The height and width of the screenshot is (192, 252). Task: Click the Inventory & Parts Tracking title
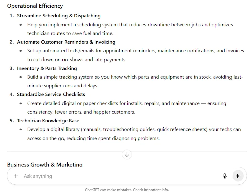coord(47,68)
